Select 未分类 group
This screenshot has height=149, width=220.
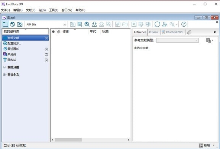pos(25,54)
